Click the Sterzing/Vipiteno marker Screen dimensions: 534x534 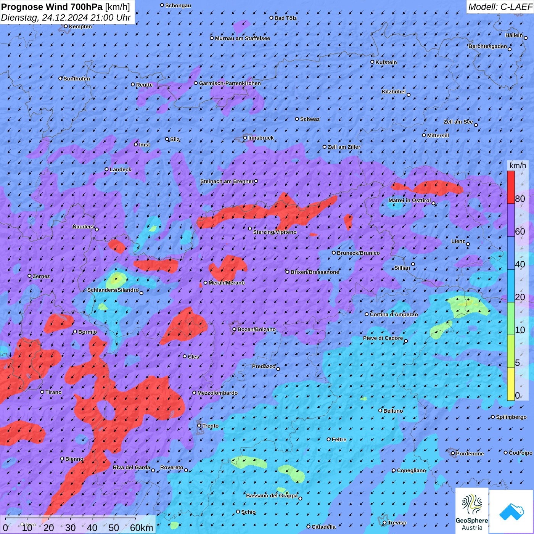point(250,229)
